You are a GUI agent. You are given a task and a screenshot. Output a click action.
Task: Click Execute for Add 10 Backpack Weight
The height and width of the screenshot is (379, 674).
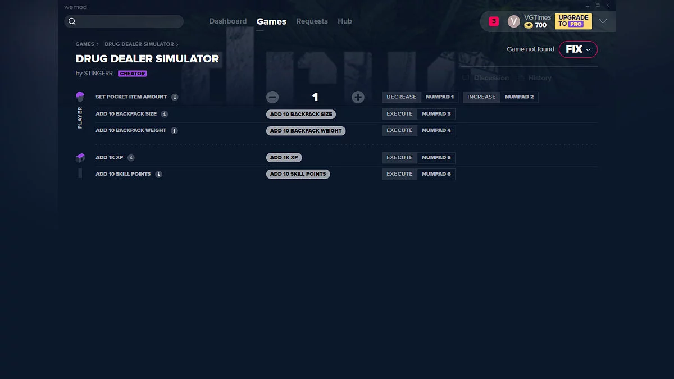pos(399,130)
